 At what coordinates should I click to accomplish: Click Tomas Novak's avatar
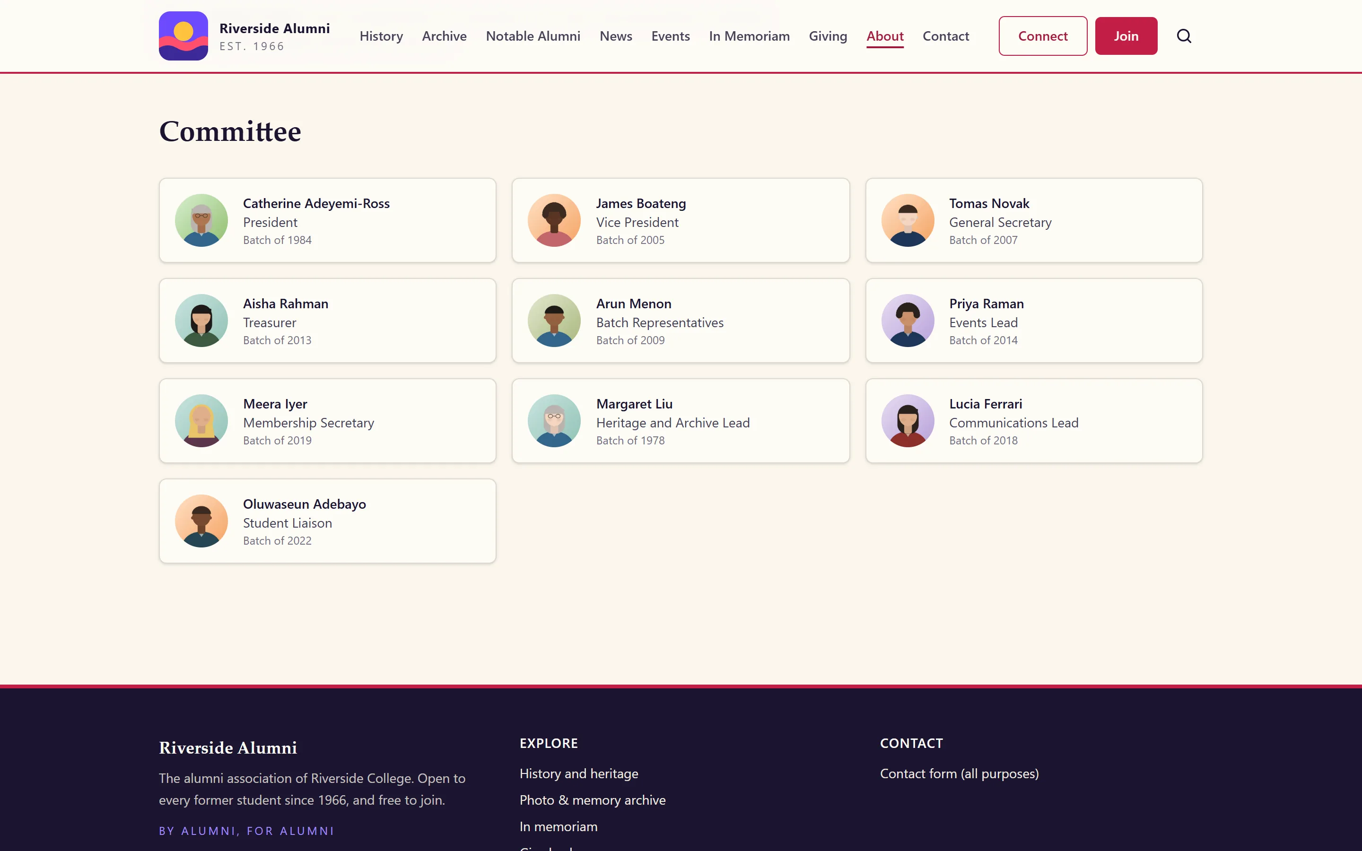[x=908, y=220]
